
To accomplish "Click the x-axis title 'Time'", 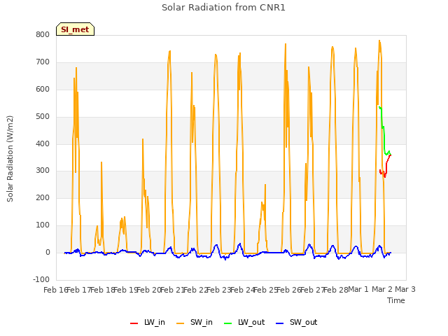I will click(x=395, y=300).
